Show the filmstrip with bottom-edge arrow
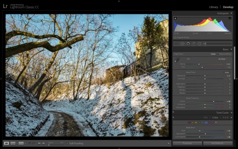 [x=119, y=148]
